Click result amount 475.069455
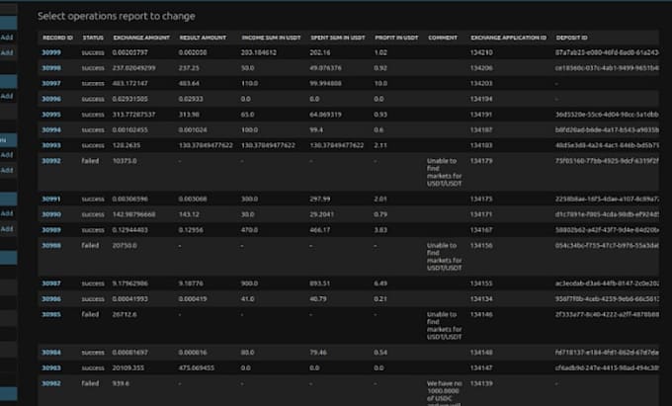Image resolution: width=672 pixels, height=406 pixels. click(x=197, y=367)
